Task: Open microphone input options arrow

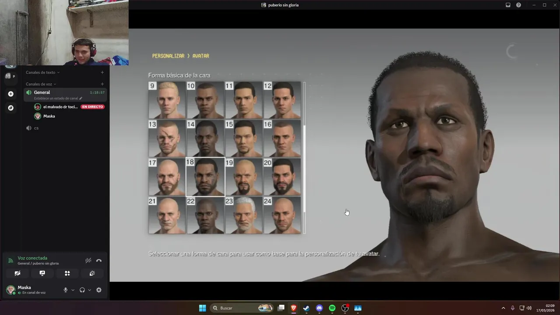Action: pos(73,290)
